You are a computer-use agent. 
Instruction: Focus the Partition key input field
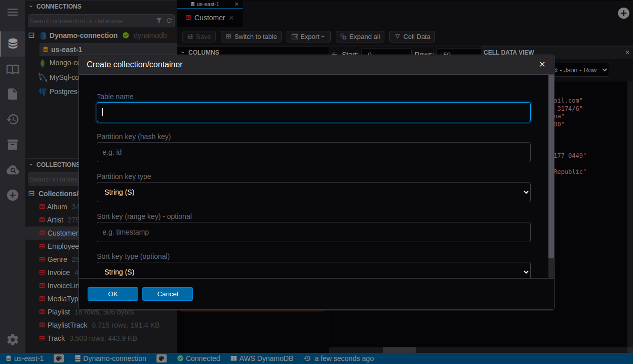313,152
